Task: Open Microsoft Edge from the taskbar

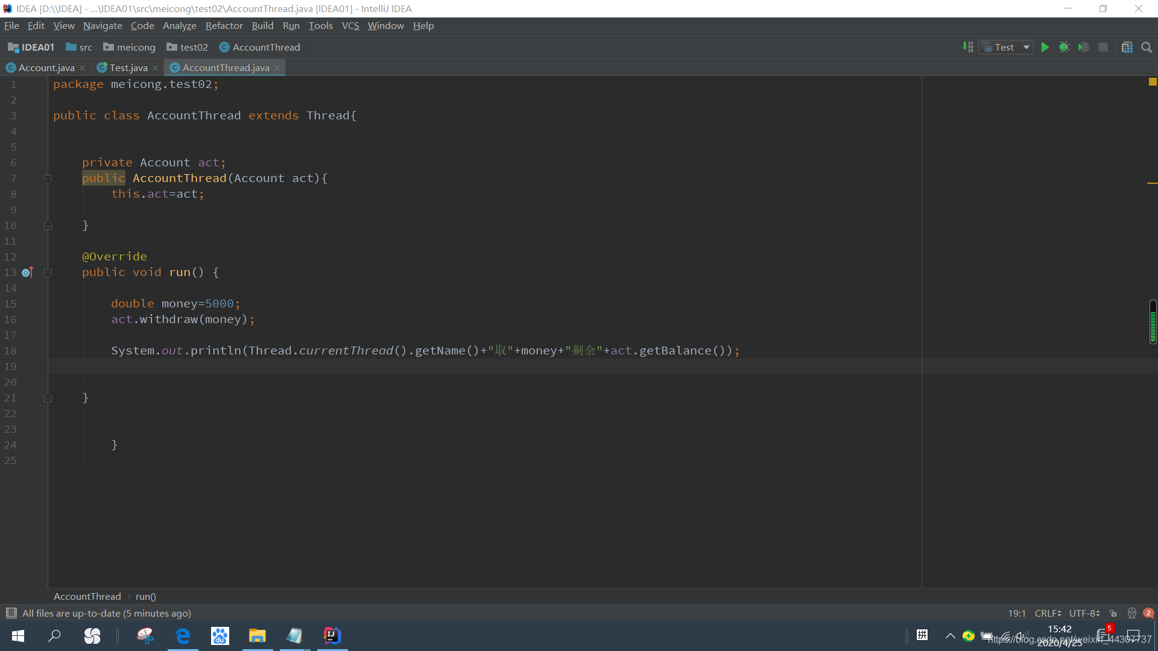Action: coord(183,636)
